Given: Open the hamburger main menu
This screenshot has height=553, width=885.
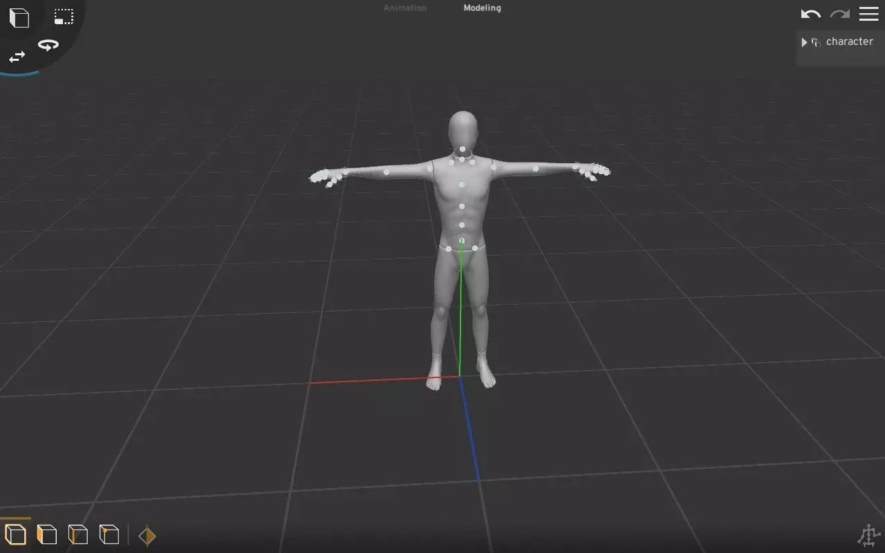Looking at the screenshot, I should (868, 14).
